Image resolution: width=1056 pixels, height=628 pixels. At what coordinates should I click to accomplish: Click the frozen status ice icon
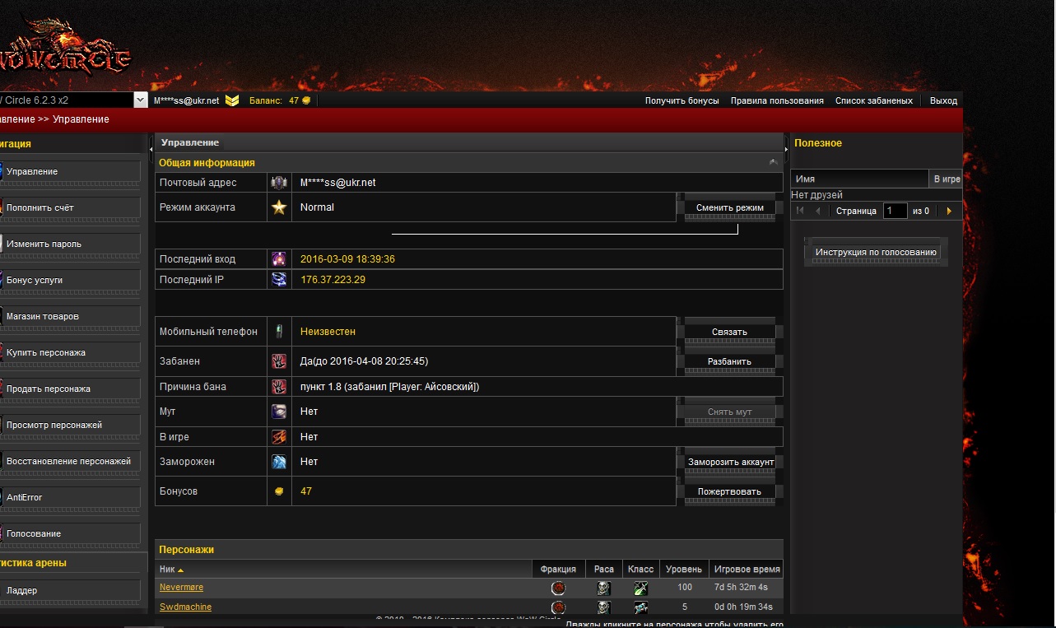click(x=279, y=462)
